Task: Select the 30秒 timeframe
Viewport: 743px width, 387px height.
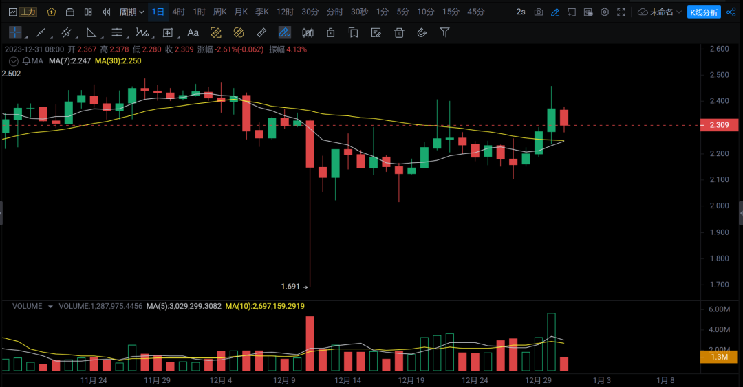Action: [360, 12]
